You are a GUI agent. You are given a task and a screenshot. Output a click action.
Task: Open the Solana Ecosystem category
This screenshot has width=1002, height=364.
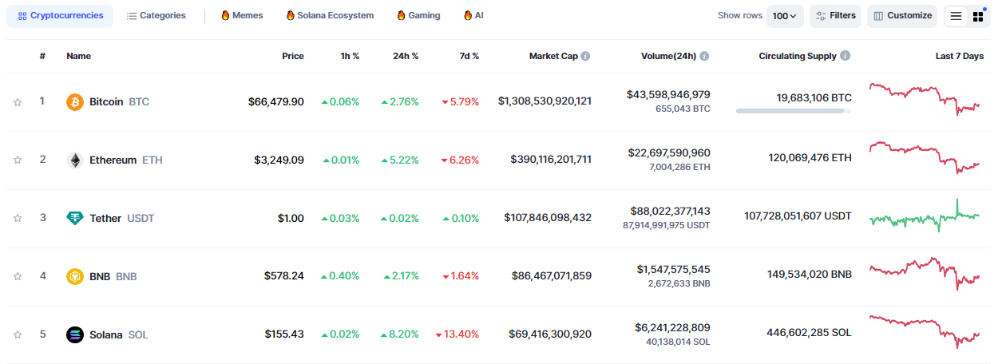[329, 16]
